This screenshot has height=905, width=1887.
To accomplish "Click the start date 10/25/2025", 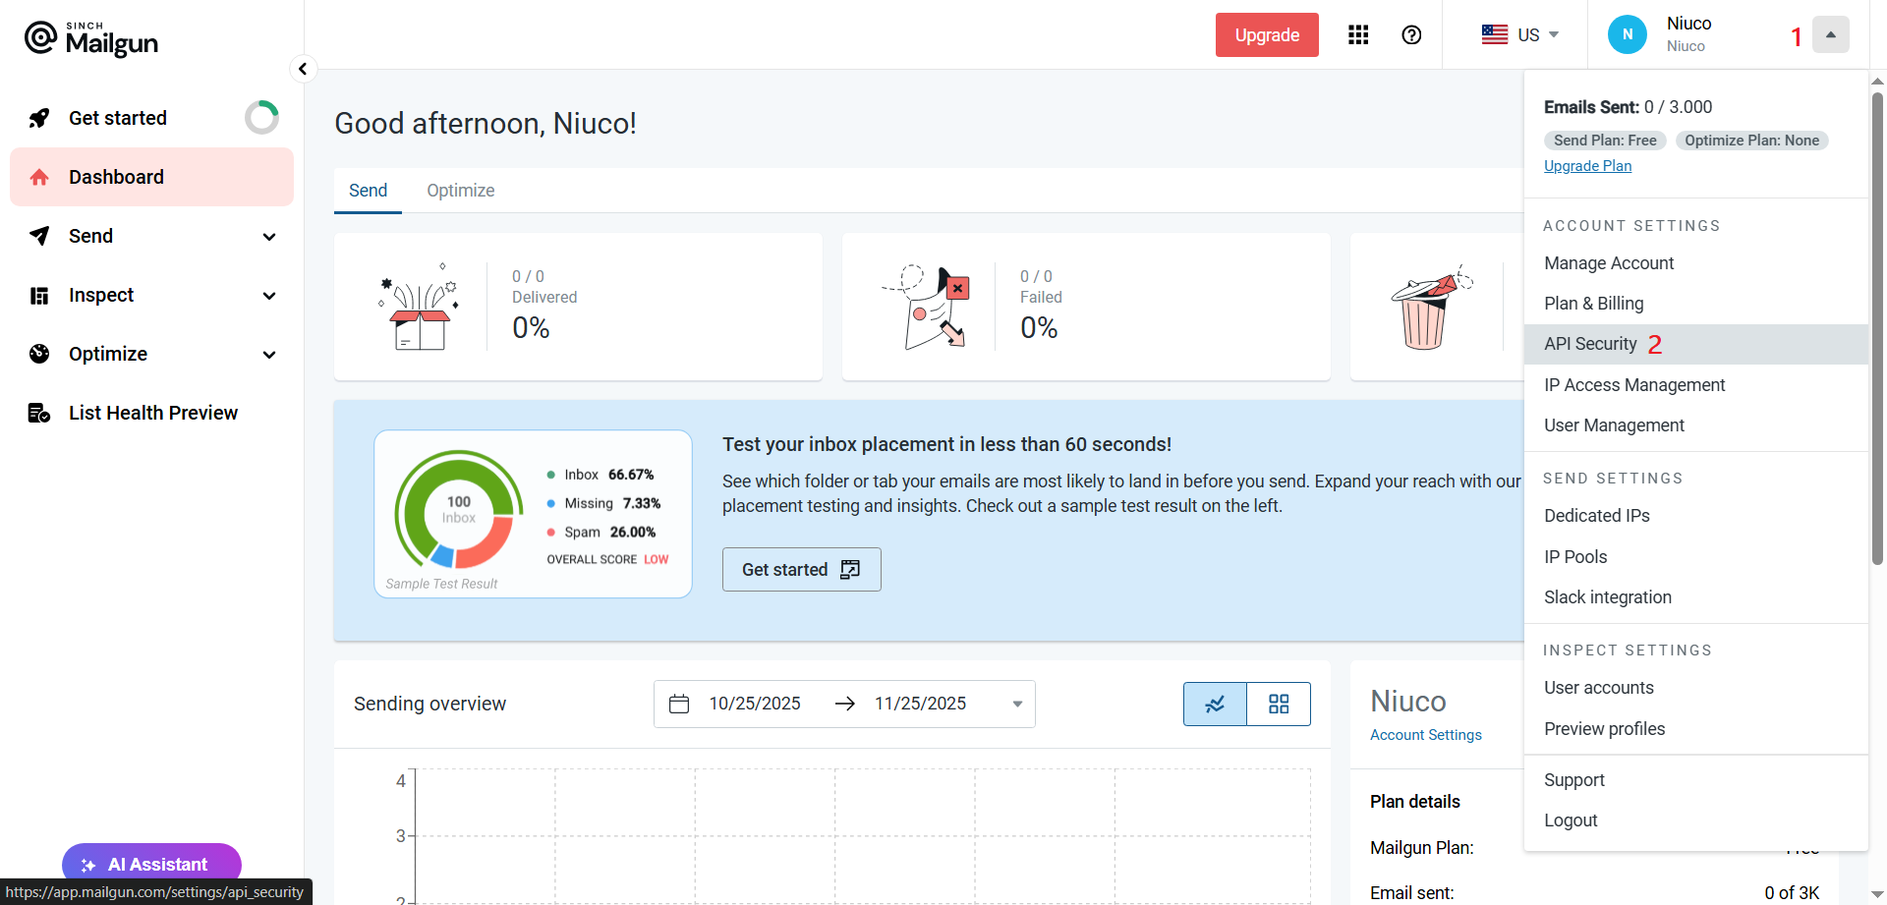I will pyautogui.click(x=755, y=704).
